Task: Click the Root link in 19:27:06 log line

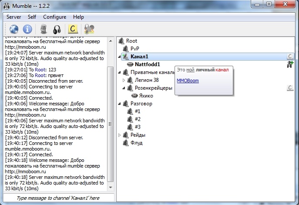Action: point(40,75)
